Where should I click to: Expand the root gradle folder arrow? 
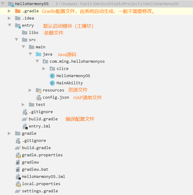(x=9, y=133)
